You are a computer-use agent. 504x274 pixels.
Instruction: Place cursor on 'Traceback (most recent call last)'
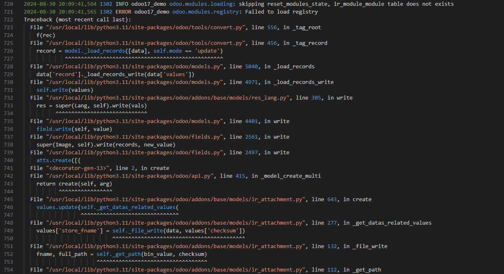pyautogui.click(x=77, y=20)
